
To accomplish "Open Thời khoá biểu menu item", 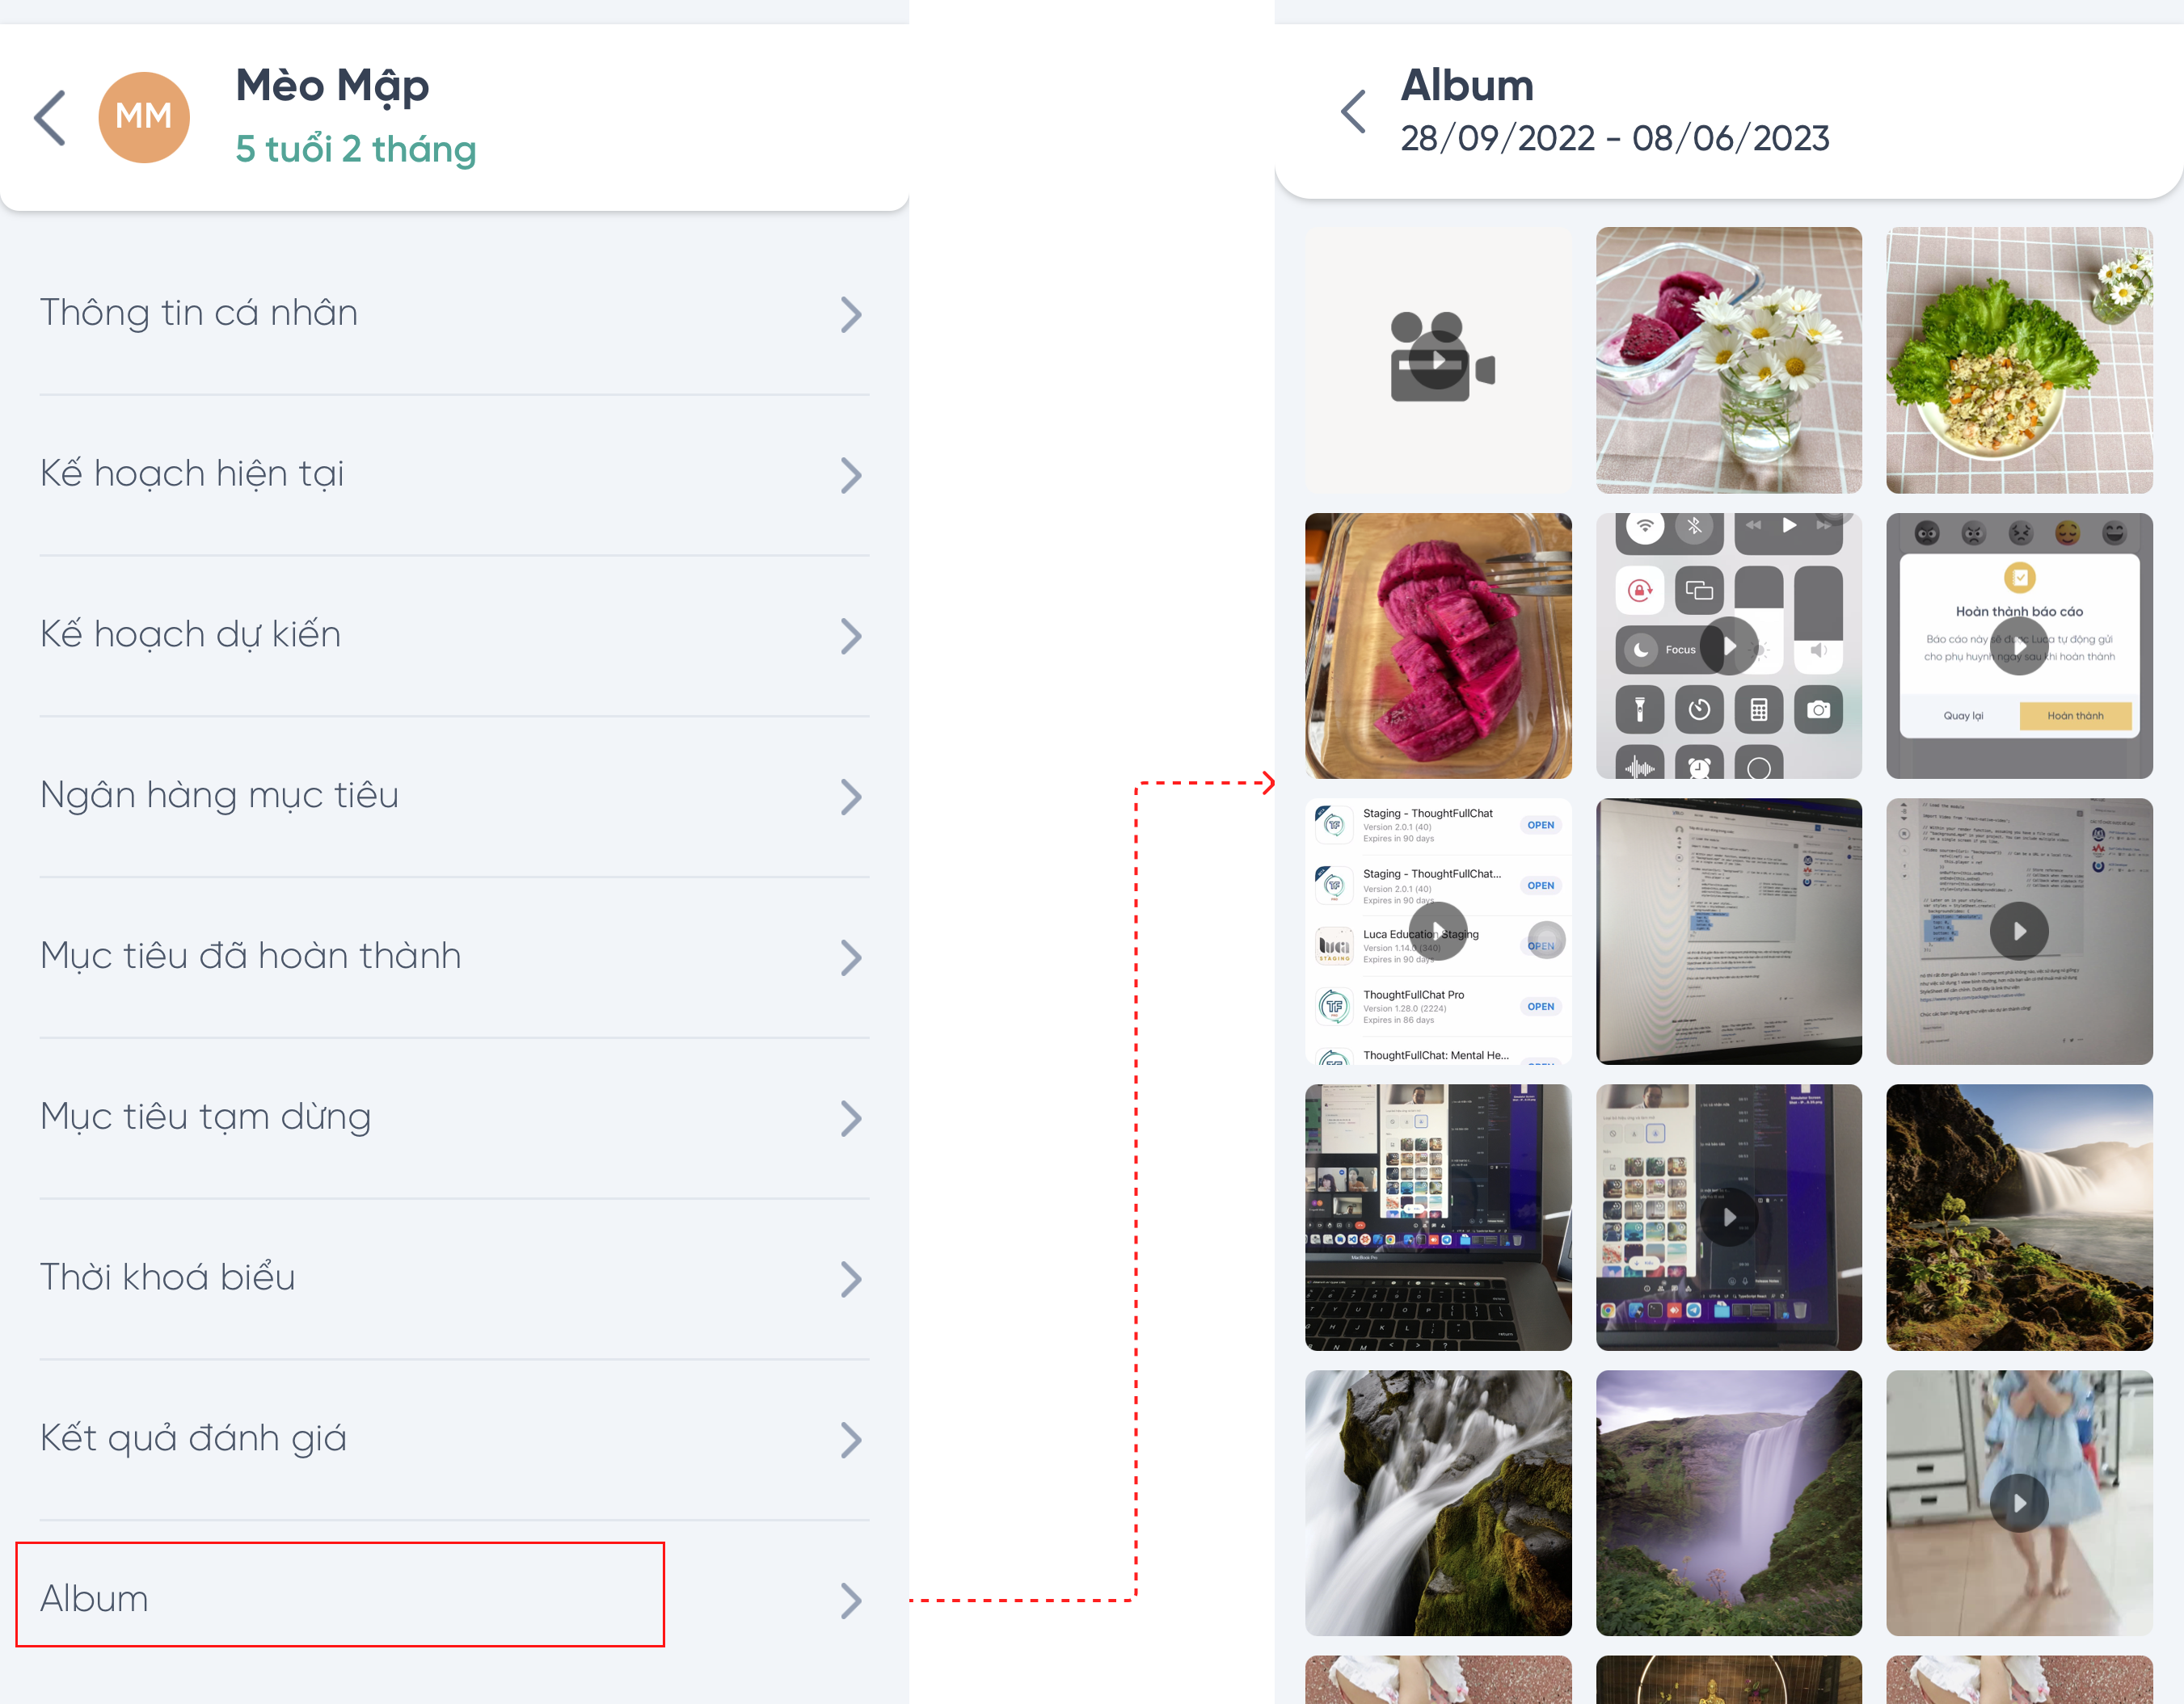I will tap(454, 1278).
